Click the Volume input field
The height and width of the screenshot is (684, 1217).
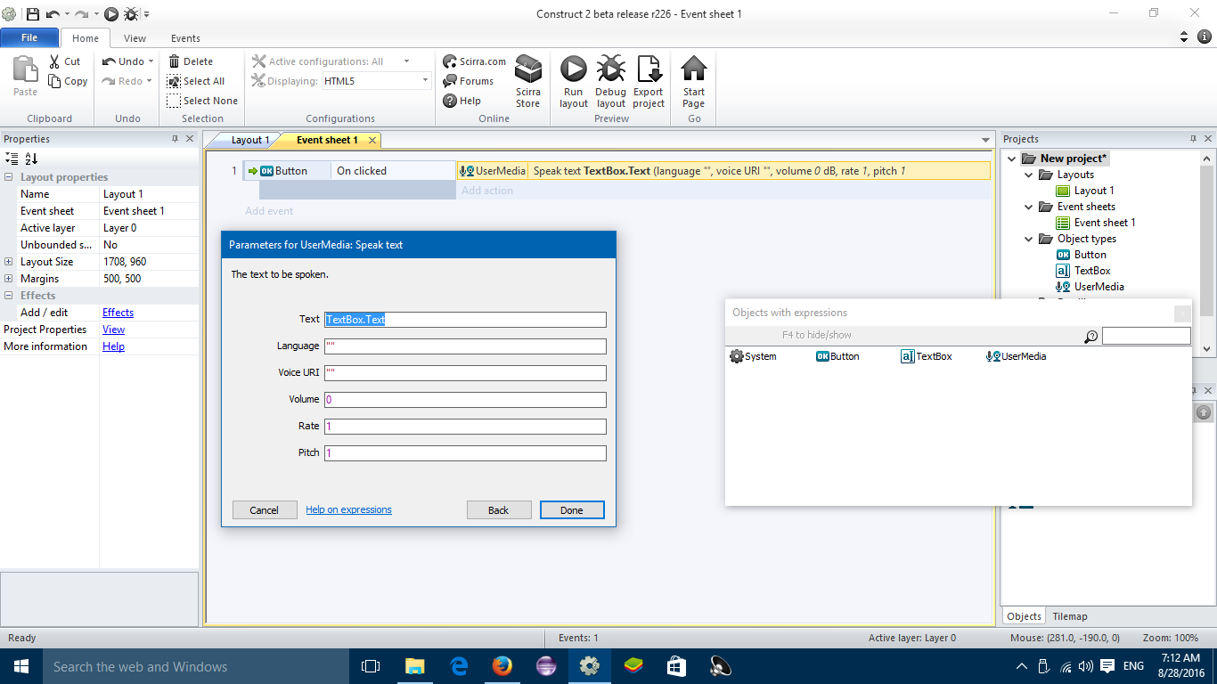click(x=465, y=400)
